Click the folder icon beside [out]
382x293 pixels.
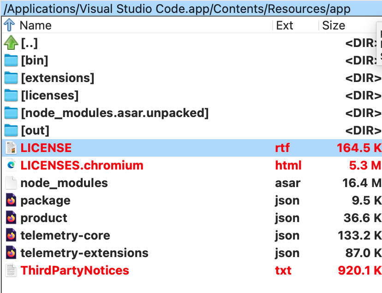pyautogui.click(x=11, y=130)
